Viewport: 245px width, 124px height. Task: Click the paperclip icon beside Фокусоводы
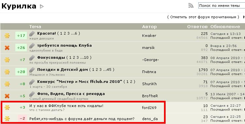click(x=32, y=58)
